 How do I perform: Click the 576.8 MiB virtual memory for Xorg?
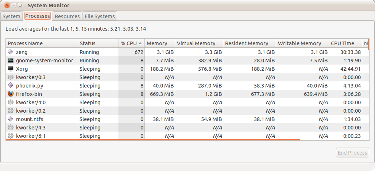click(210, 69)
